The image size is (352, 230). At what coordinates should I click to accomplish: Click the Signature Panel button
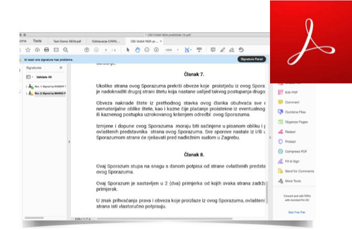[252, 59]
